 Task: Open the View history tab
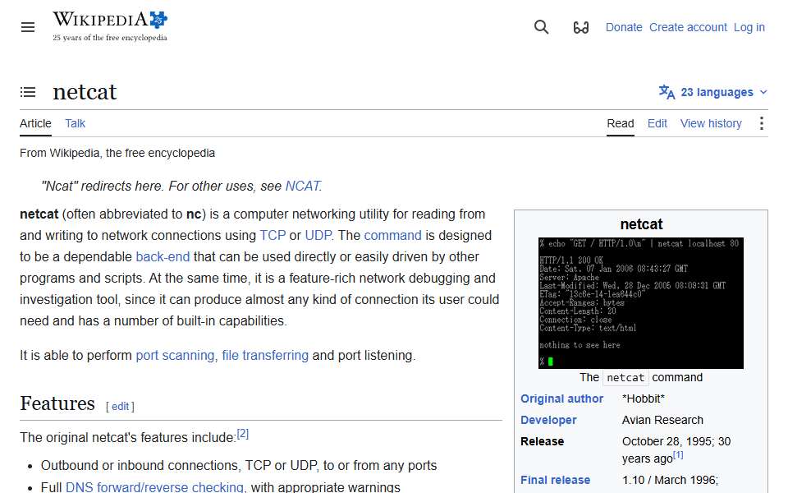pos(711,124)
